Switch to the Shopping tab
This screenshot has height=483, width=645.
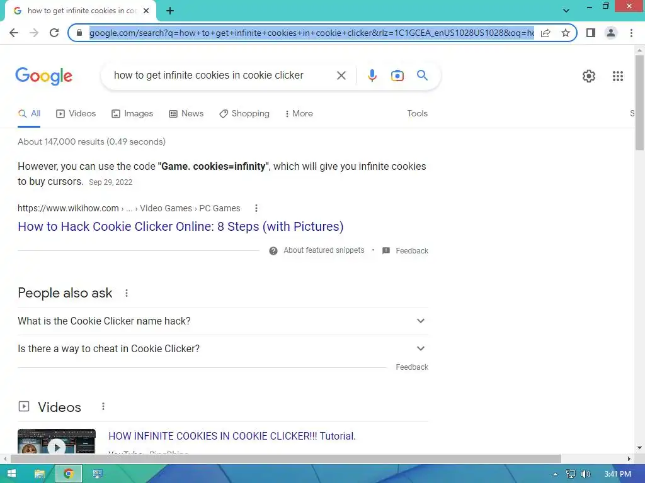(244, 114)
